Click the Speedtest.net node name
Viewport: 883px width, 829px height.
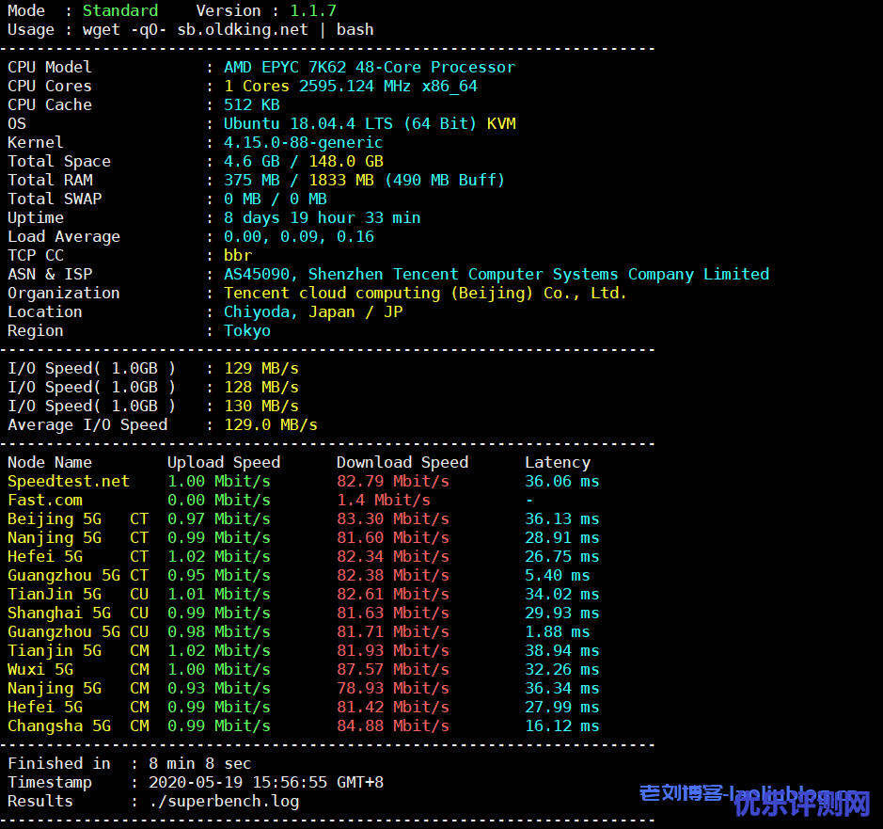click(x=68, y=481)
